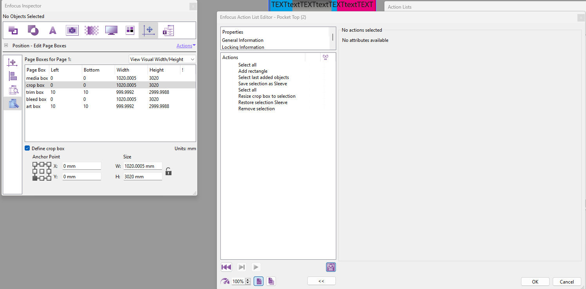Select the Restore selection Sleeve action

263,102
